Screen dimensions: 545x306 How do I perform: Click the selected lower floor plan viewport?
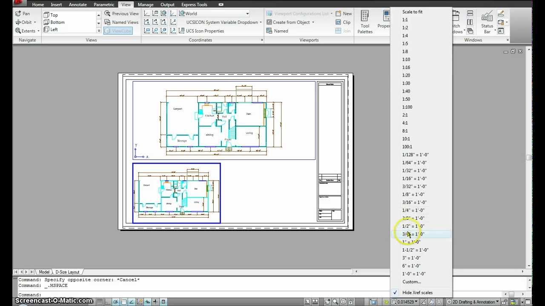click(176, 193)
